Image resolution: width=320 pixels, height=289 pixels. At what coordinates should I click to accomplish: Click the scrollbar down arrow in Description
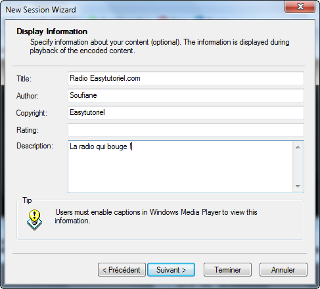tap(298, 186)
